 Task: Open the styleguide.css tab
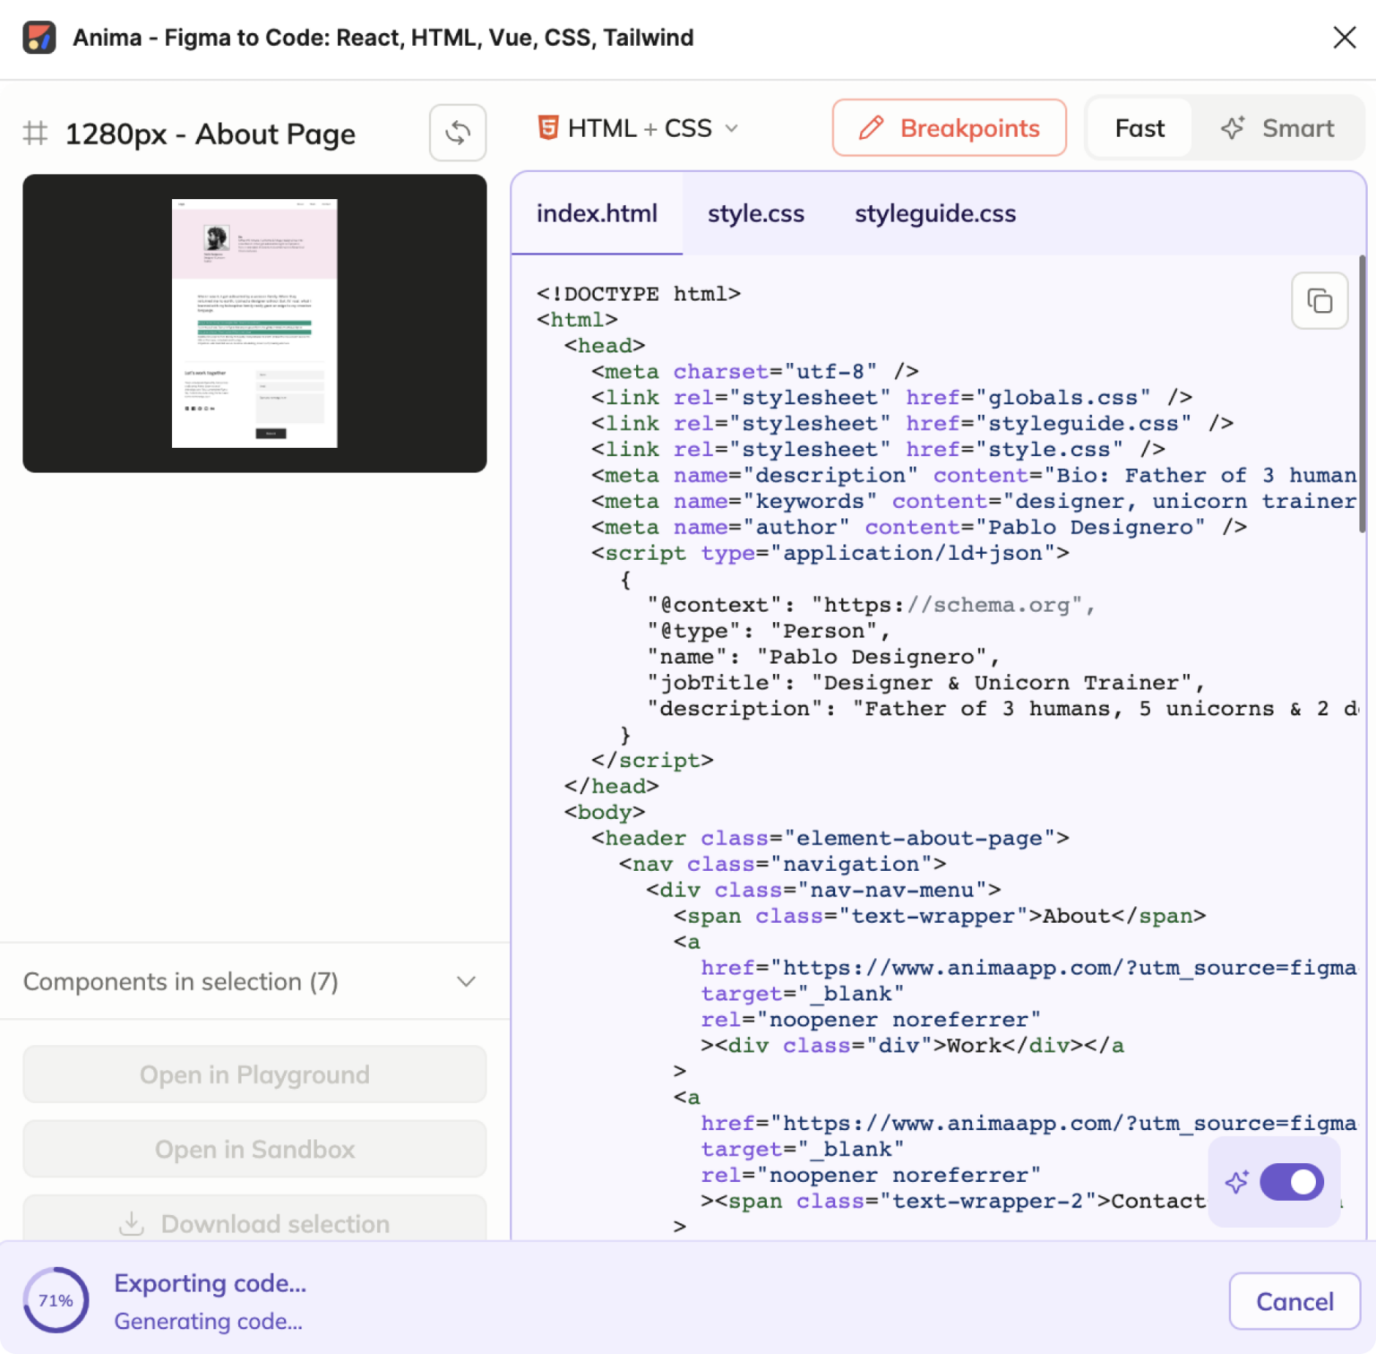tap(934, 213)
